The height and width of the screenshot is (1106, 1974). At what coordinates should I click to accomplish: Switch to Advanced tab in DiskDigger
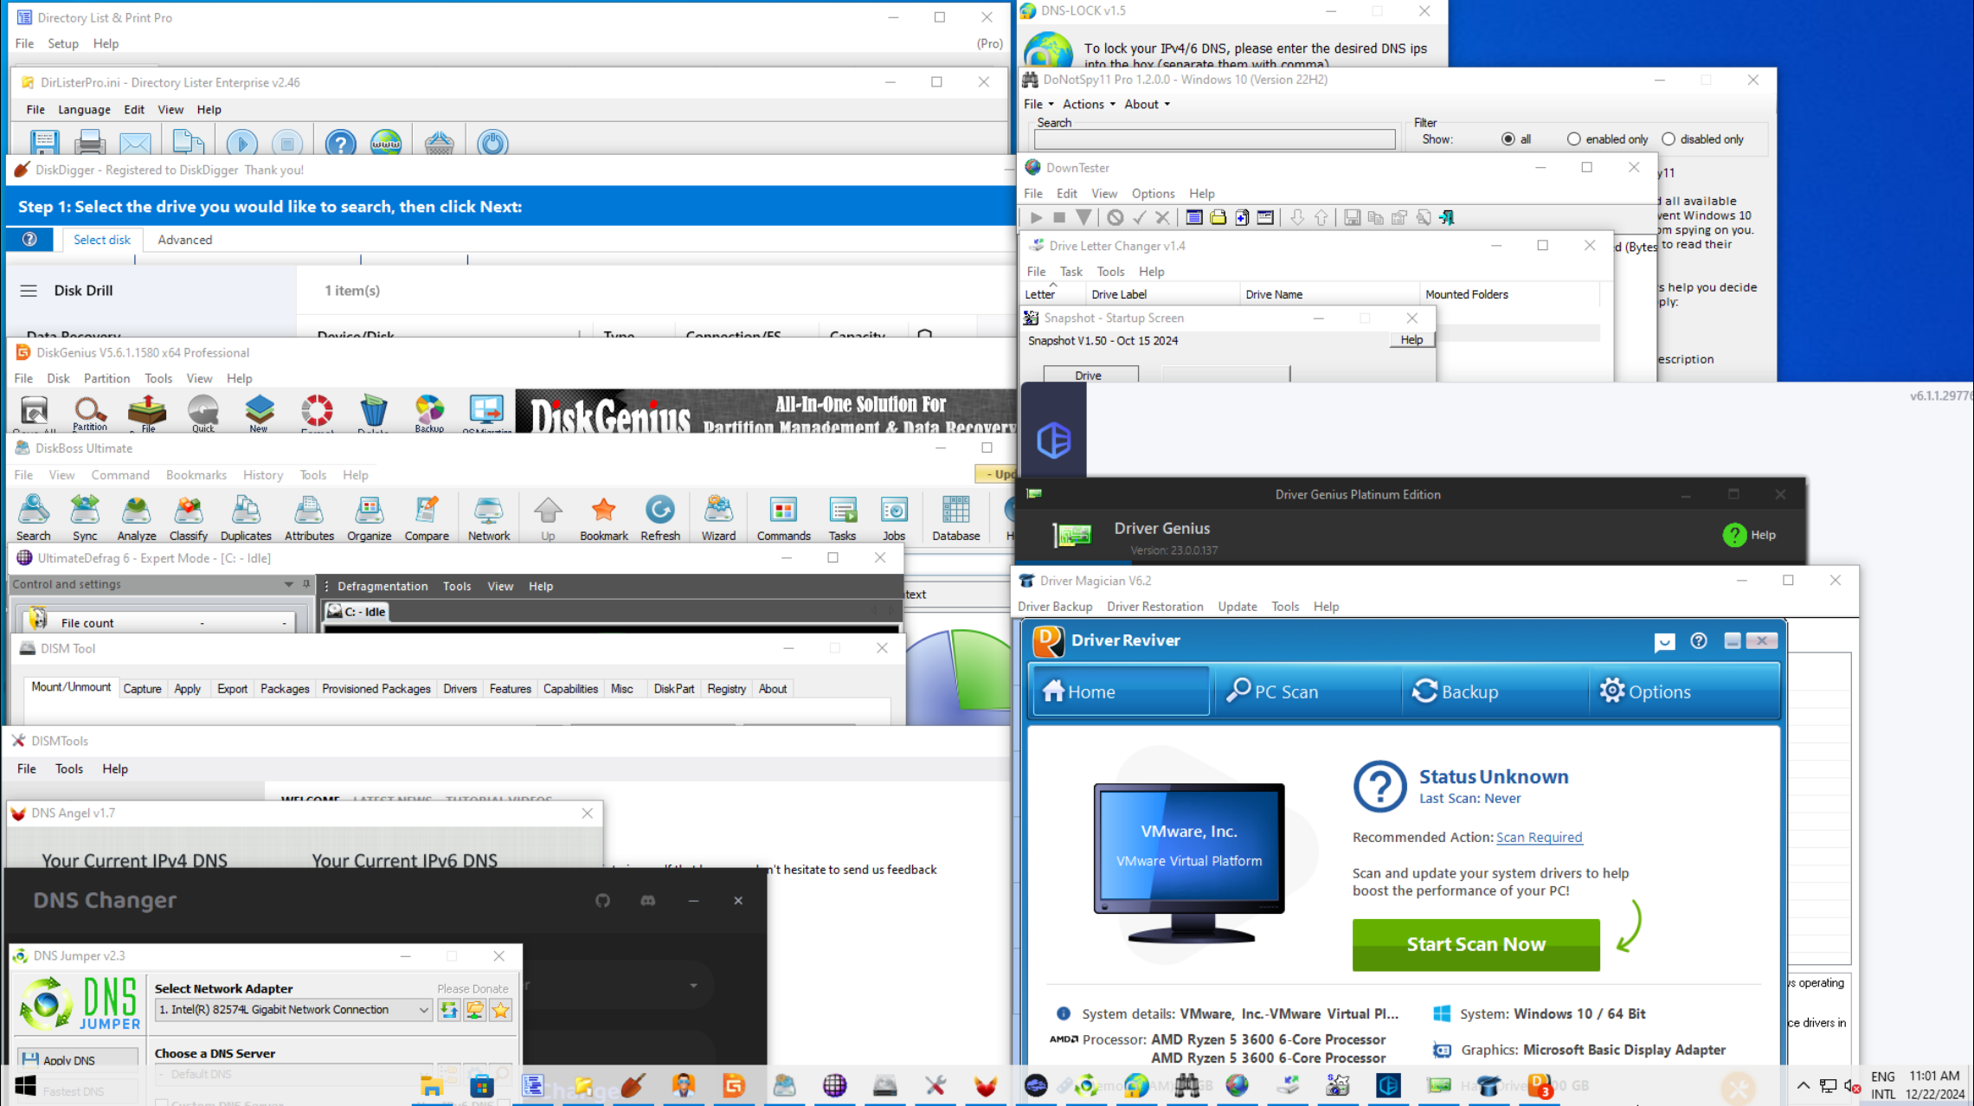click(184, 240)
